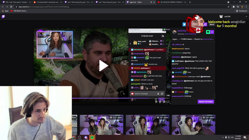Click the taskbar clock showing 1:14 PM

(238, 137)
